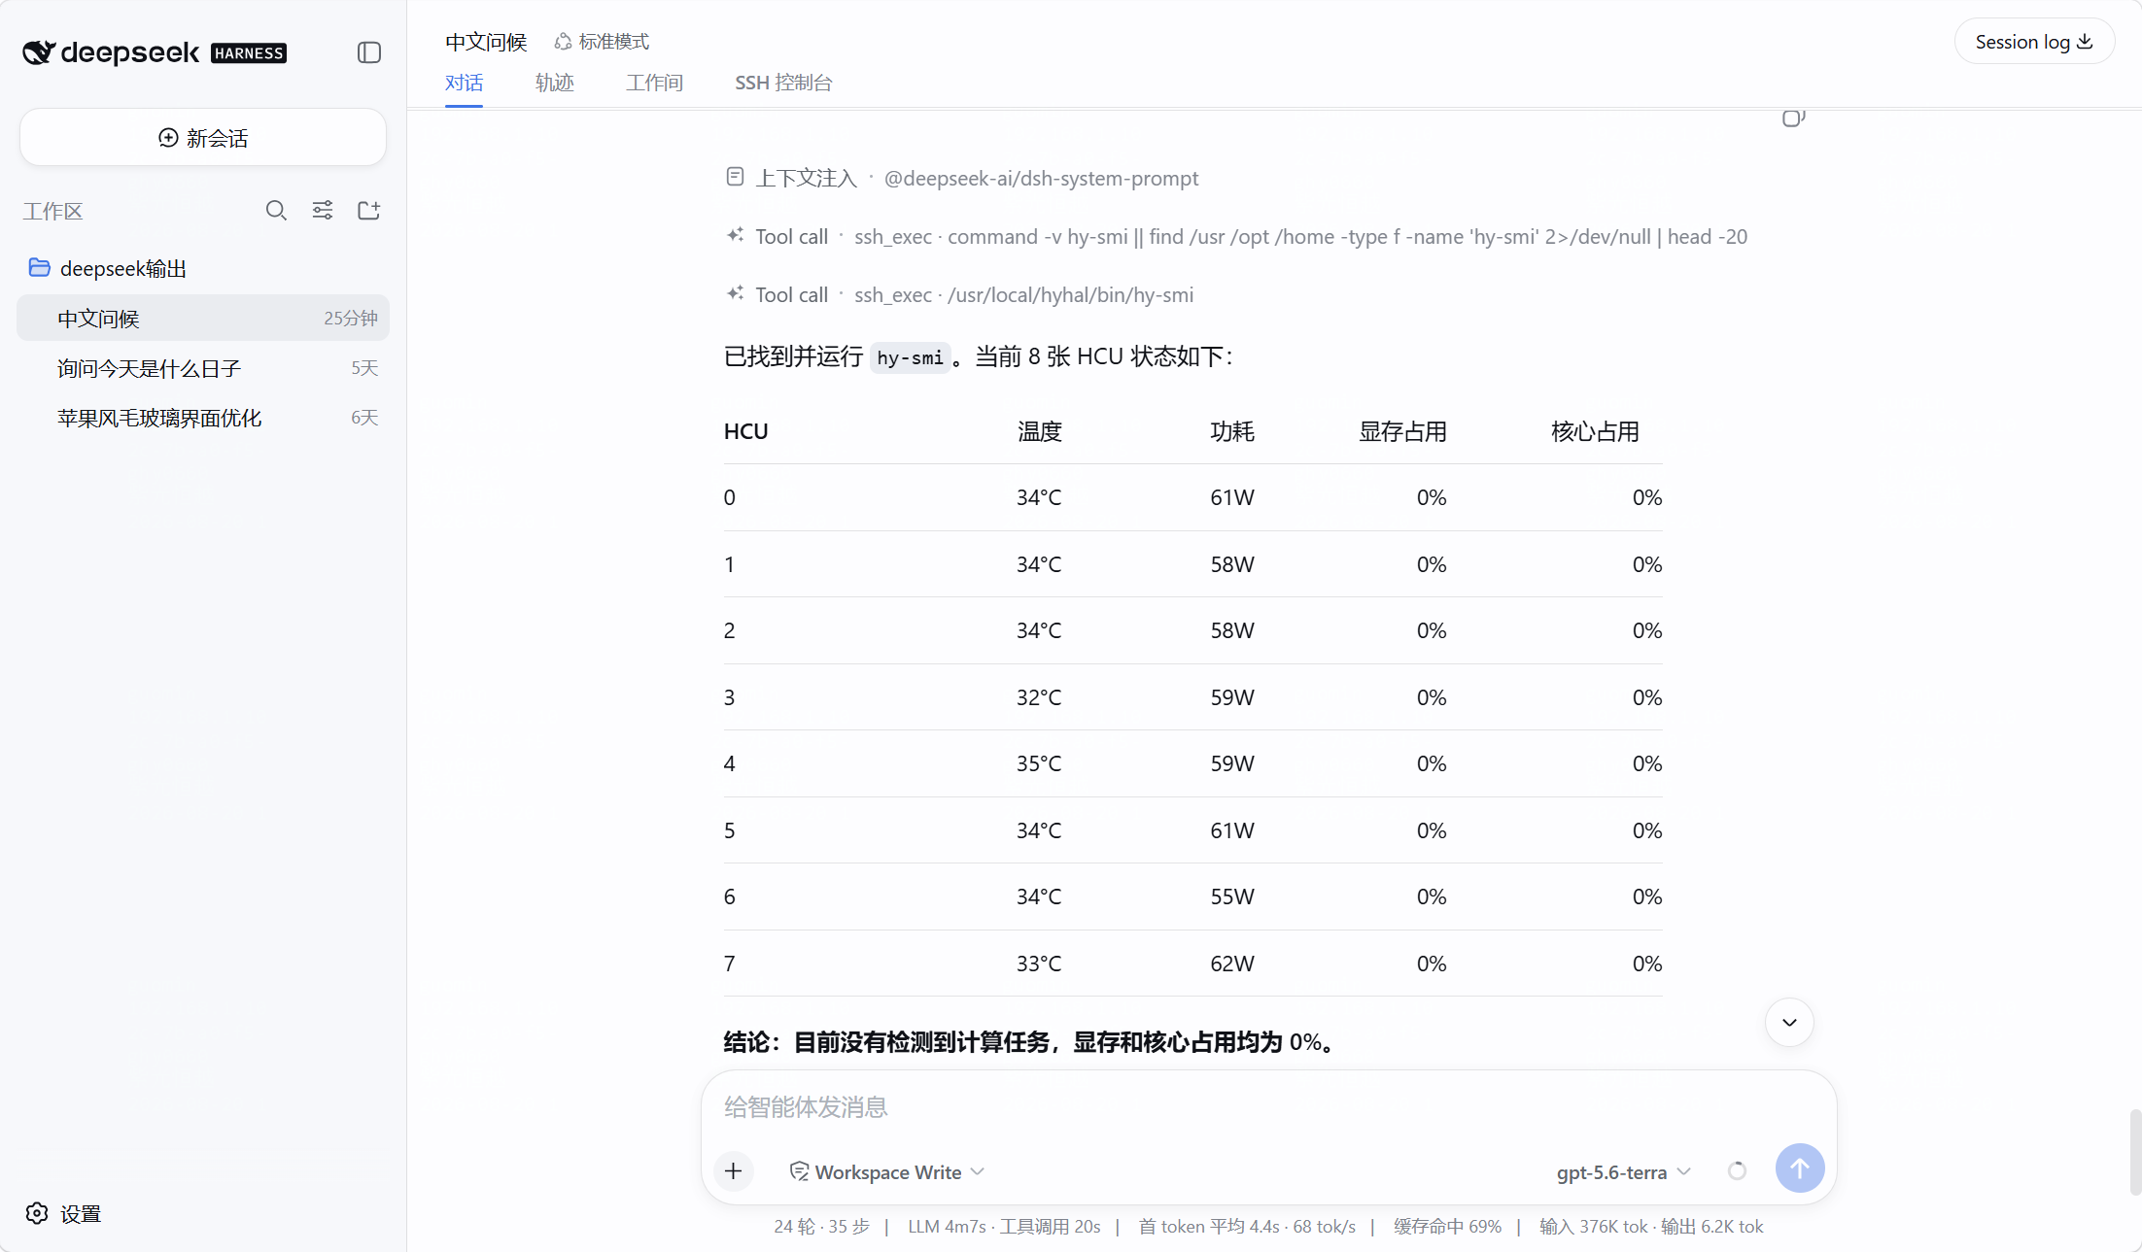Open the Workspace Write permission dropdown

point(887,1172)
